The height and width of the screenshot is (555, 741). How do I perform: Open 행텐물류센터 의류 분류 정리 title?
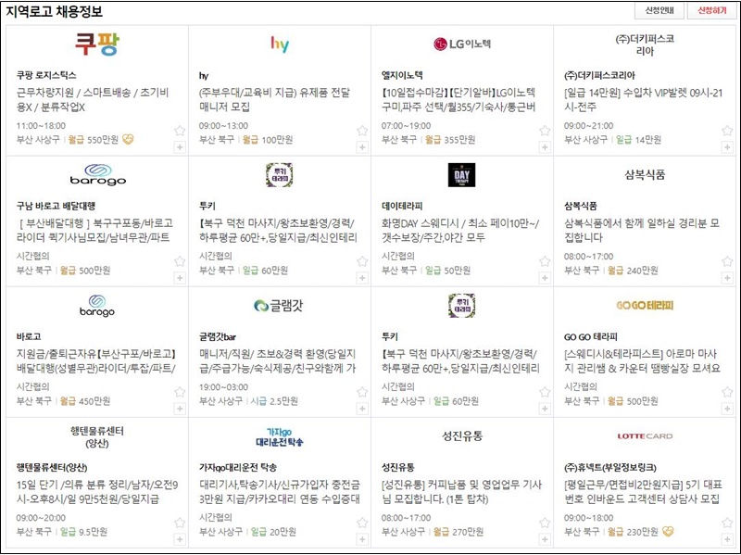[x=97, y=491]
